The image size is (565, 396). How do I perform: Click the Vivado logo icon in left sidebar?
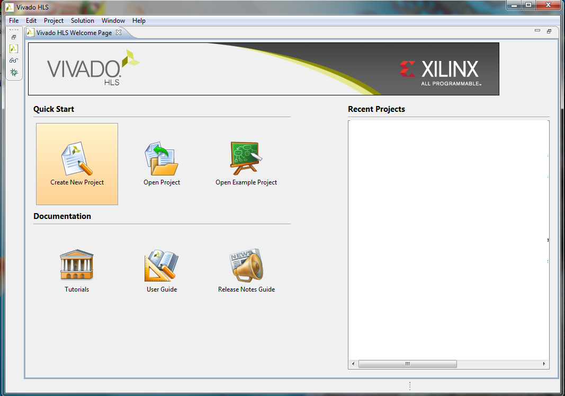pos(14,49)
